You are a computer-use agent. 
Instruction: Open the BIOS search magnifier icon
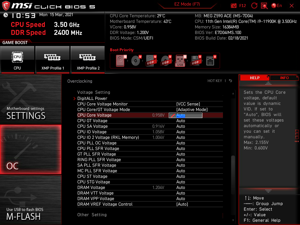click(x=264, y=6)
